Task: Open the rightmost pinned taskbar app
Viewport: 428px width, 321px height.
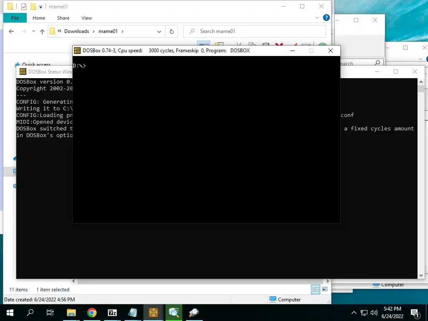Action: tap(194, 313)
